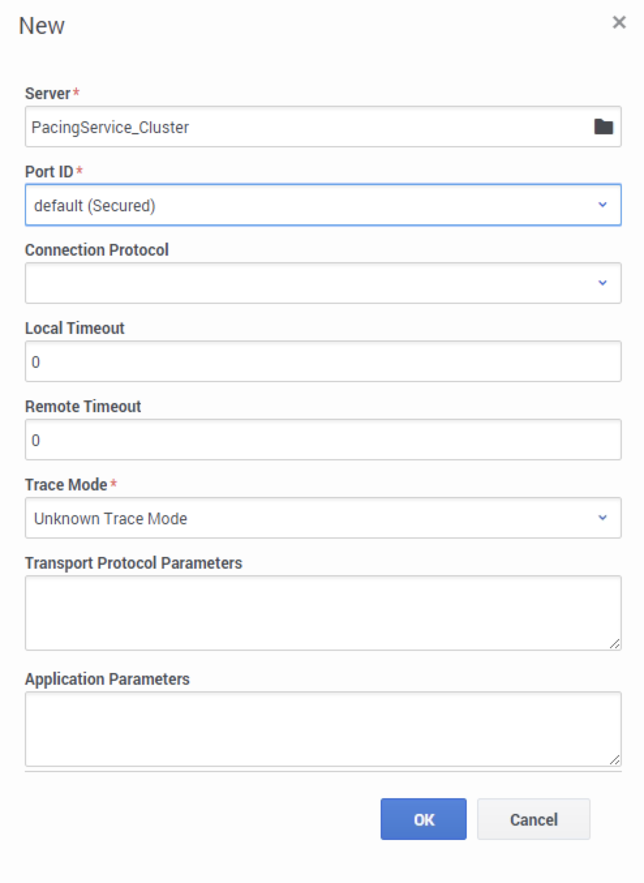The image size is (644, 883).
Task: Click the Server field label
Action: (x=48, y=94)
